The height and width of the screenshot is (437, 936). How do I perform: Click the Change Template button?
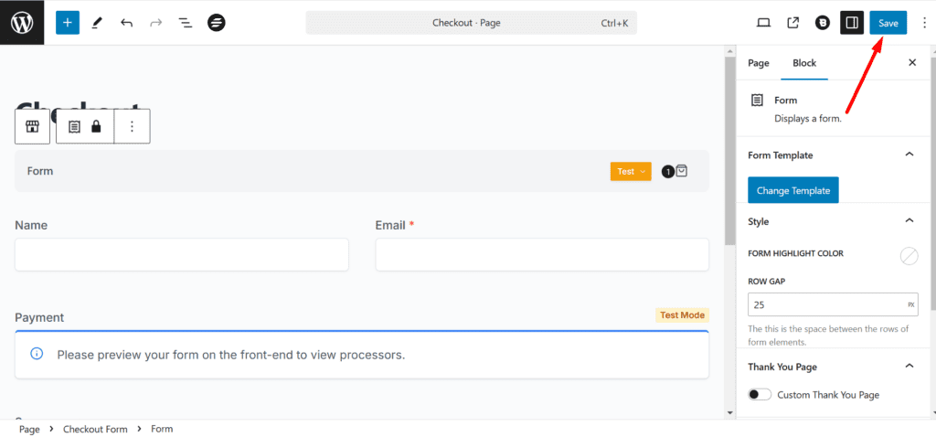tap(793, 190)
